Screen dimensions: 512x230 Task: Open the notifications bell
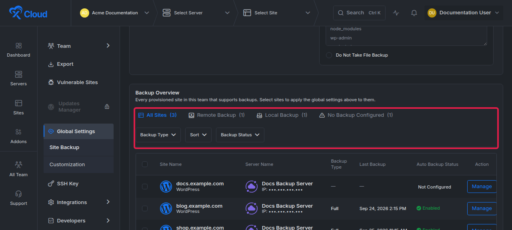[414, 13]
